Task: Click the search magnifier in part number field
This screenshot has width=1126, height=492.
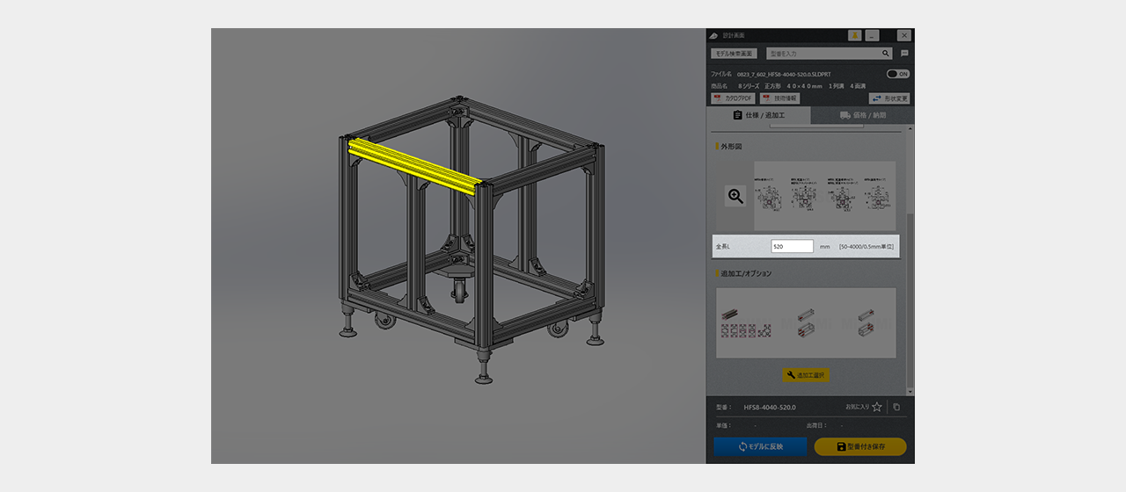Action: pos(886,54)
